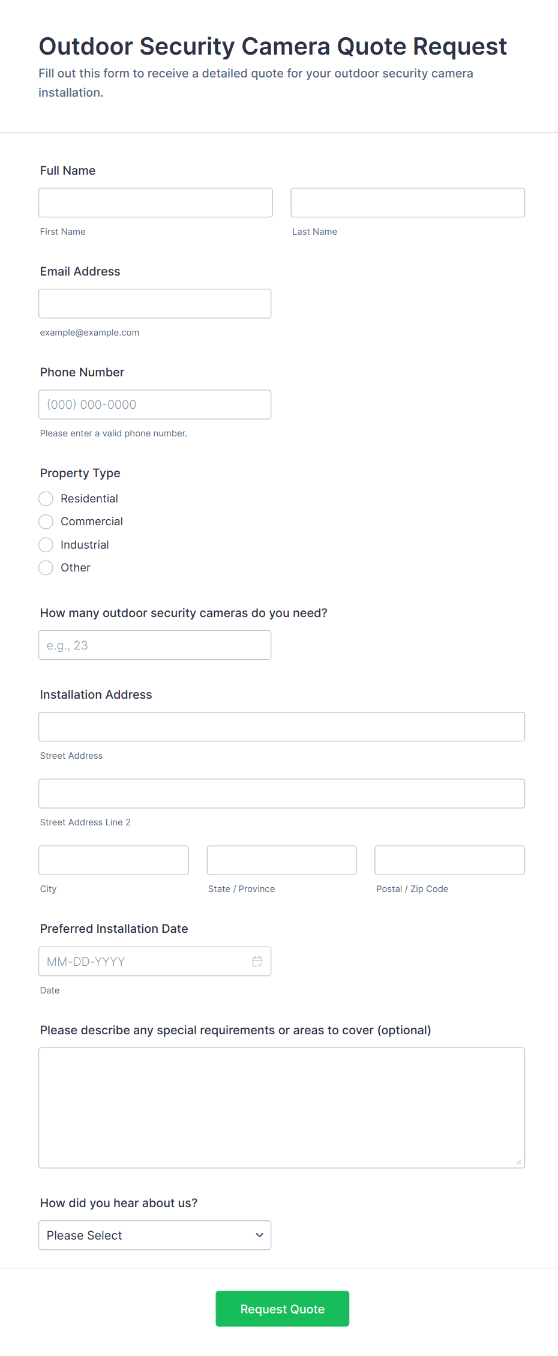Click the Request Quote button
558x1356 pixels.
point(282,1309)
